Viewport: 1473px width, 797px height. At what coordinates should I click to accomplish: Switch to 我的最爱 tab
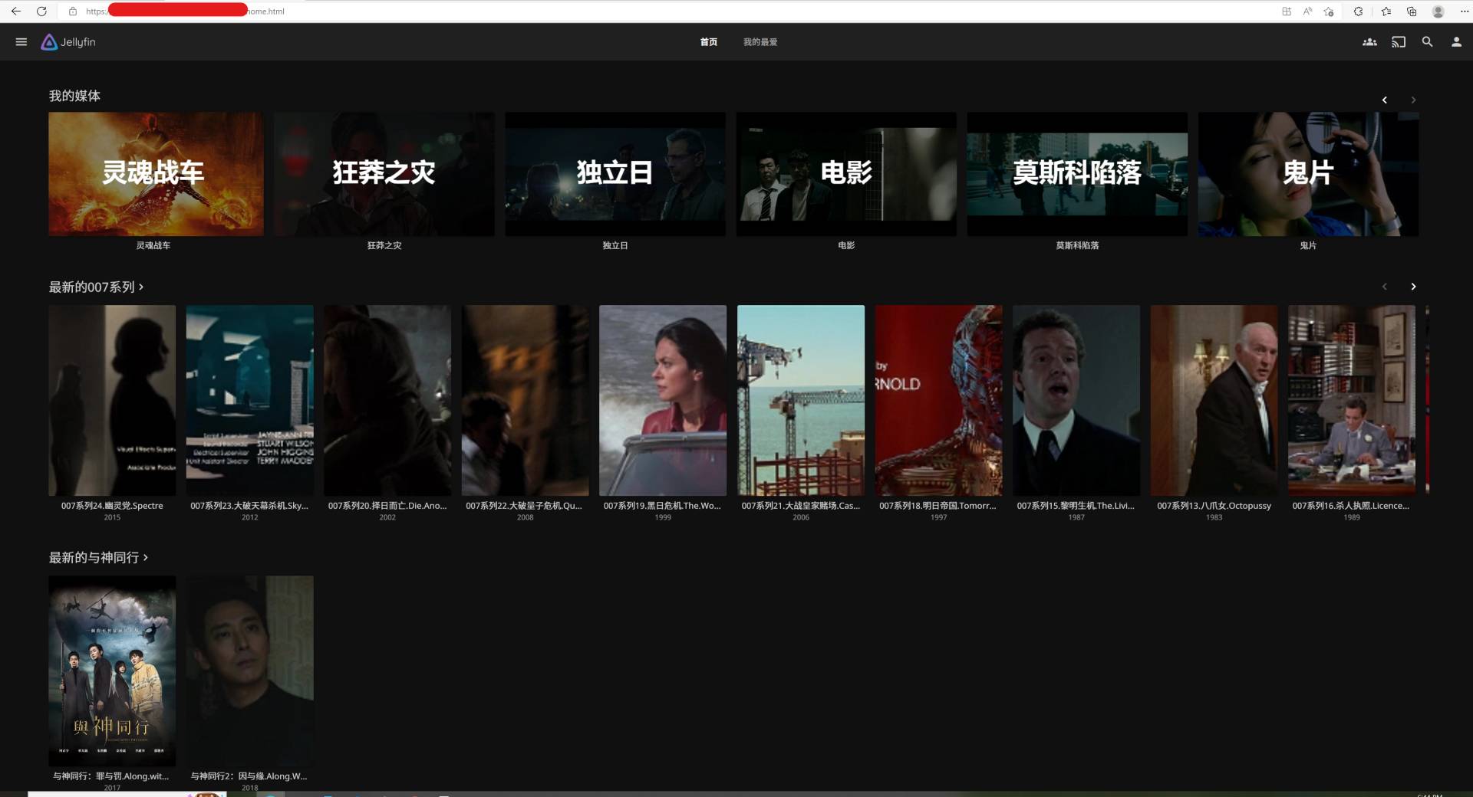coord(760,42)
